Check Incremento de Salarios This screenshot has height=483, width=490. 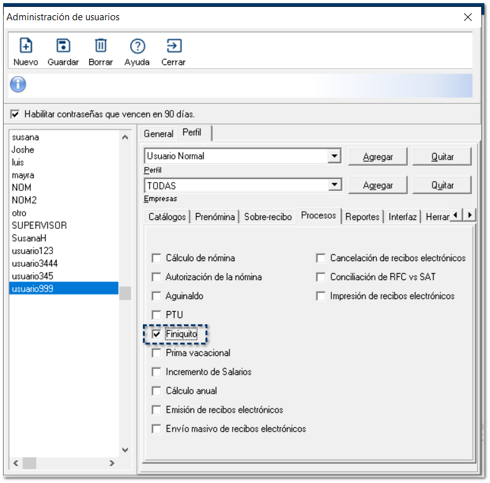(156, 372)
